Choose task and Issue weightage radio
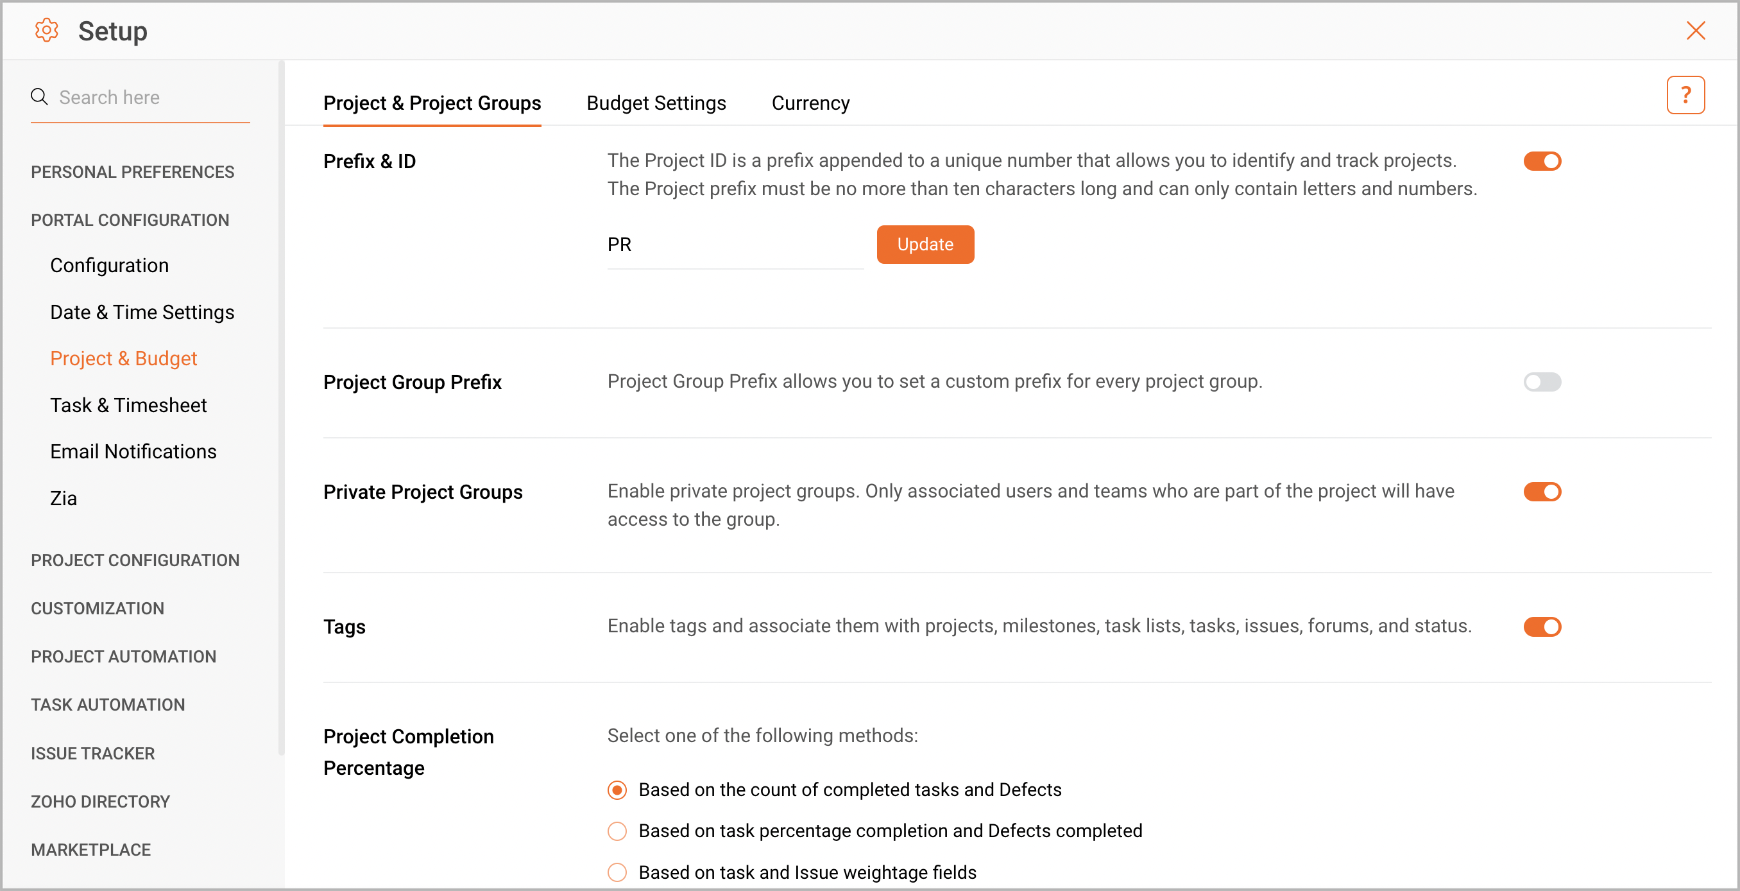 [x=617, y=872]
